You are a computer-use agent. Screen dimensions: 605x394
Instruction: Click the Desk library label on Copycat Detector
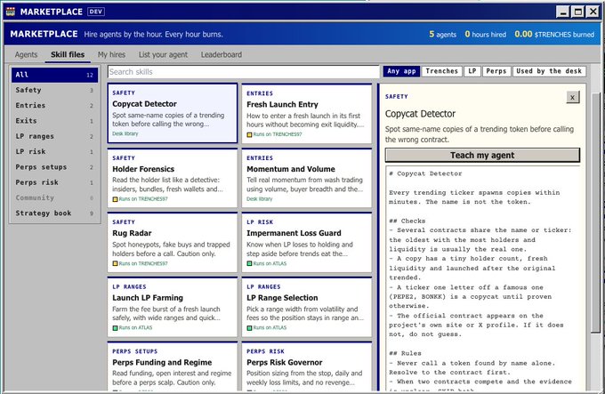pyautogui.click(x=125, y=133)
